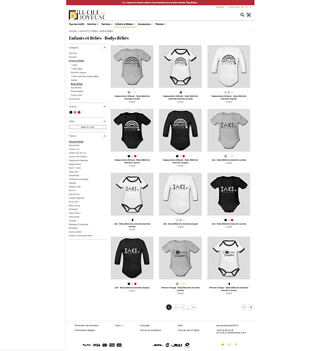Select the black colour filter
Screen dimensions: 320x351
71,112
